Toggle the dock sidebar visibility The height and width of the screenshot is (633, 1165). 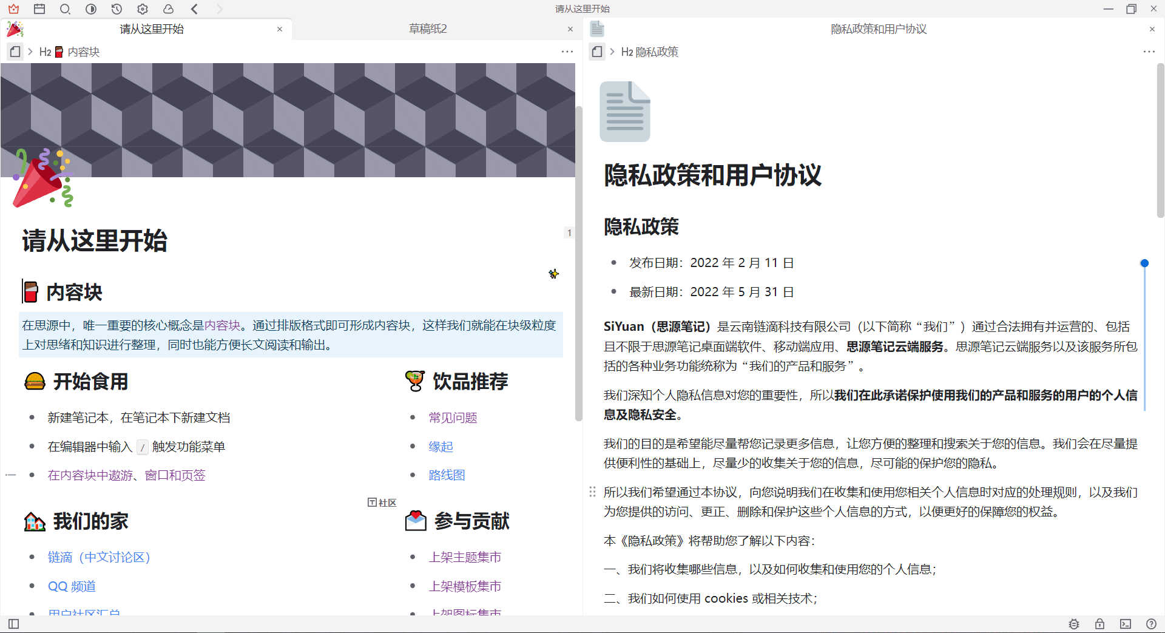coord(13,624)
